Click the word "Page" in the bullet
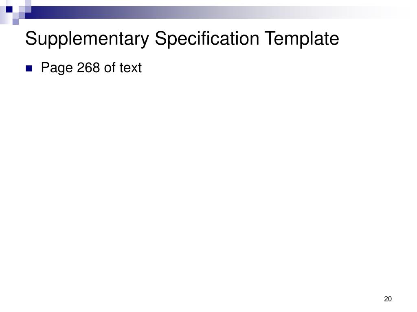The width and height of the screenshot is (417, 312). [57, 68]
